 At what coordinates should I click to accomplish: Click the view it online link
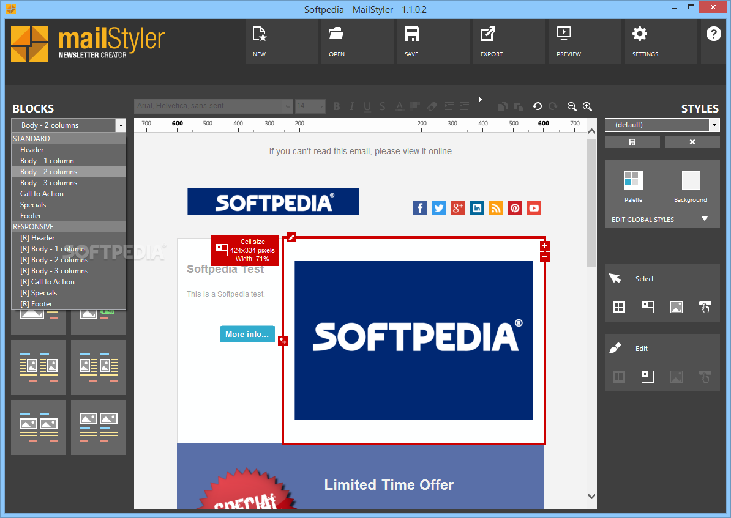click(427, 152)
